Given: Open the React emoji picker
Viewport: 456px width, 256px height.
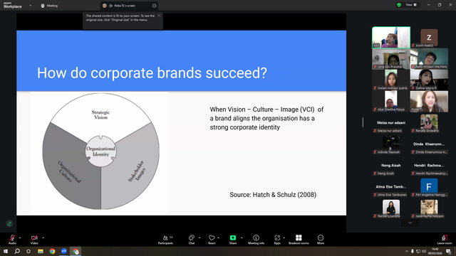Looking at the screenshot, I should tap(212, 240).
